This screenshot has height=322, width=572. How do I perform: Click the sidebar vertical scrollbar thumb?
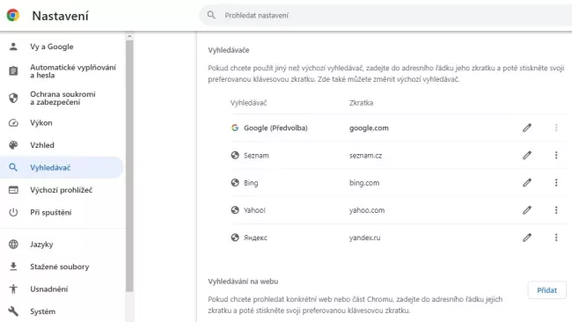[129, 166]
